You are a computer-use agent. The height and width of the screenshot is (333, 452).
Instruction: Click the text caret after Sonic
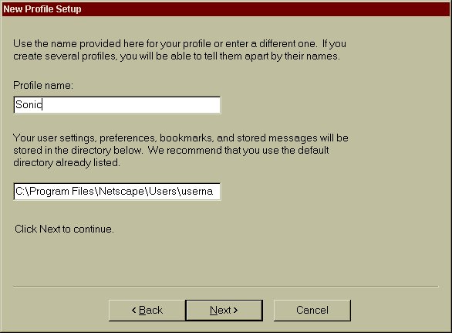[42, 104]
